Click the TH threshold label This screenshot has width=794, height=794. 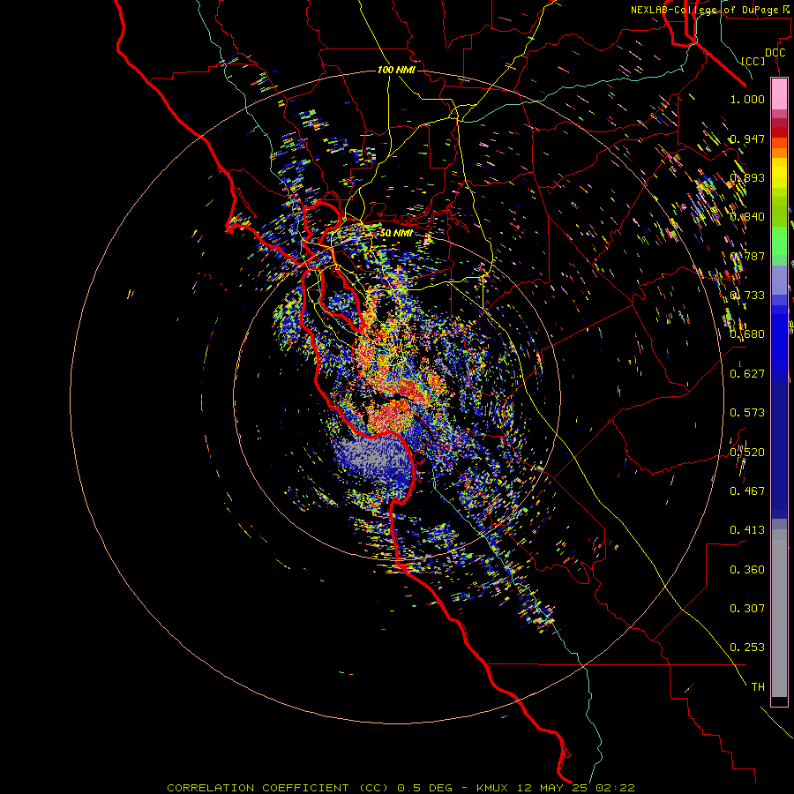[x=758, y=687]
